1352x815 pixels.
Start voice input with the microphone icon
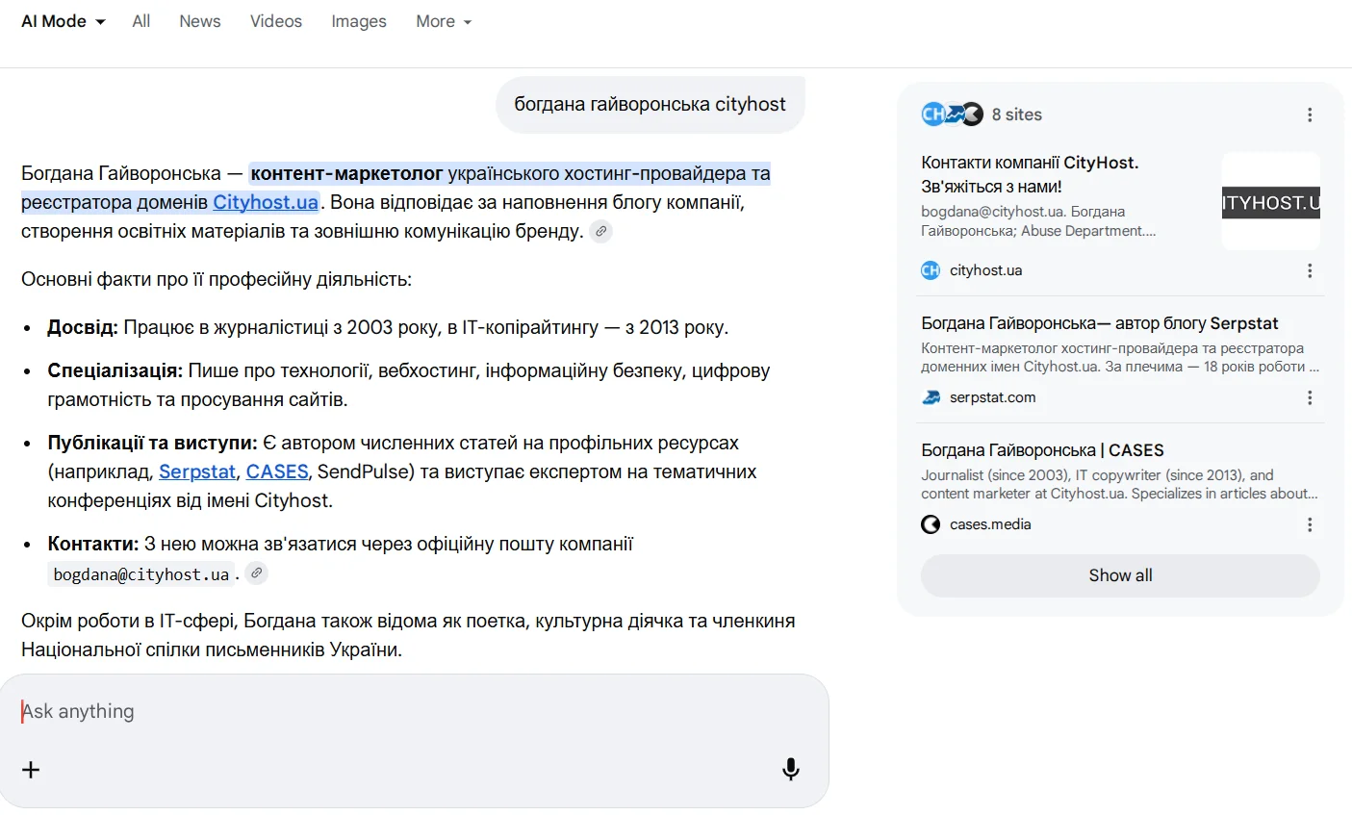(x=791, y=769)
